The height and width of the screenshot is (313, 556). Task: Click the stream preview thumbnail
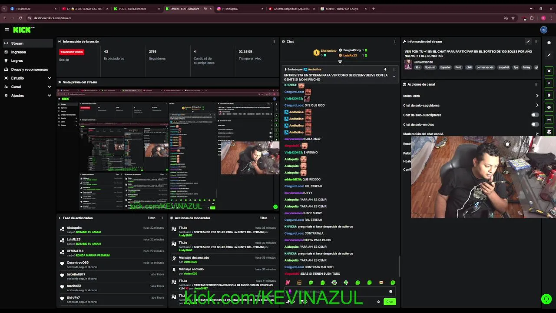[168, 150]
